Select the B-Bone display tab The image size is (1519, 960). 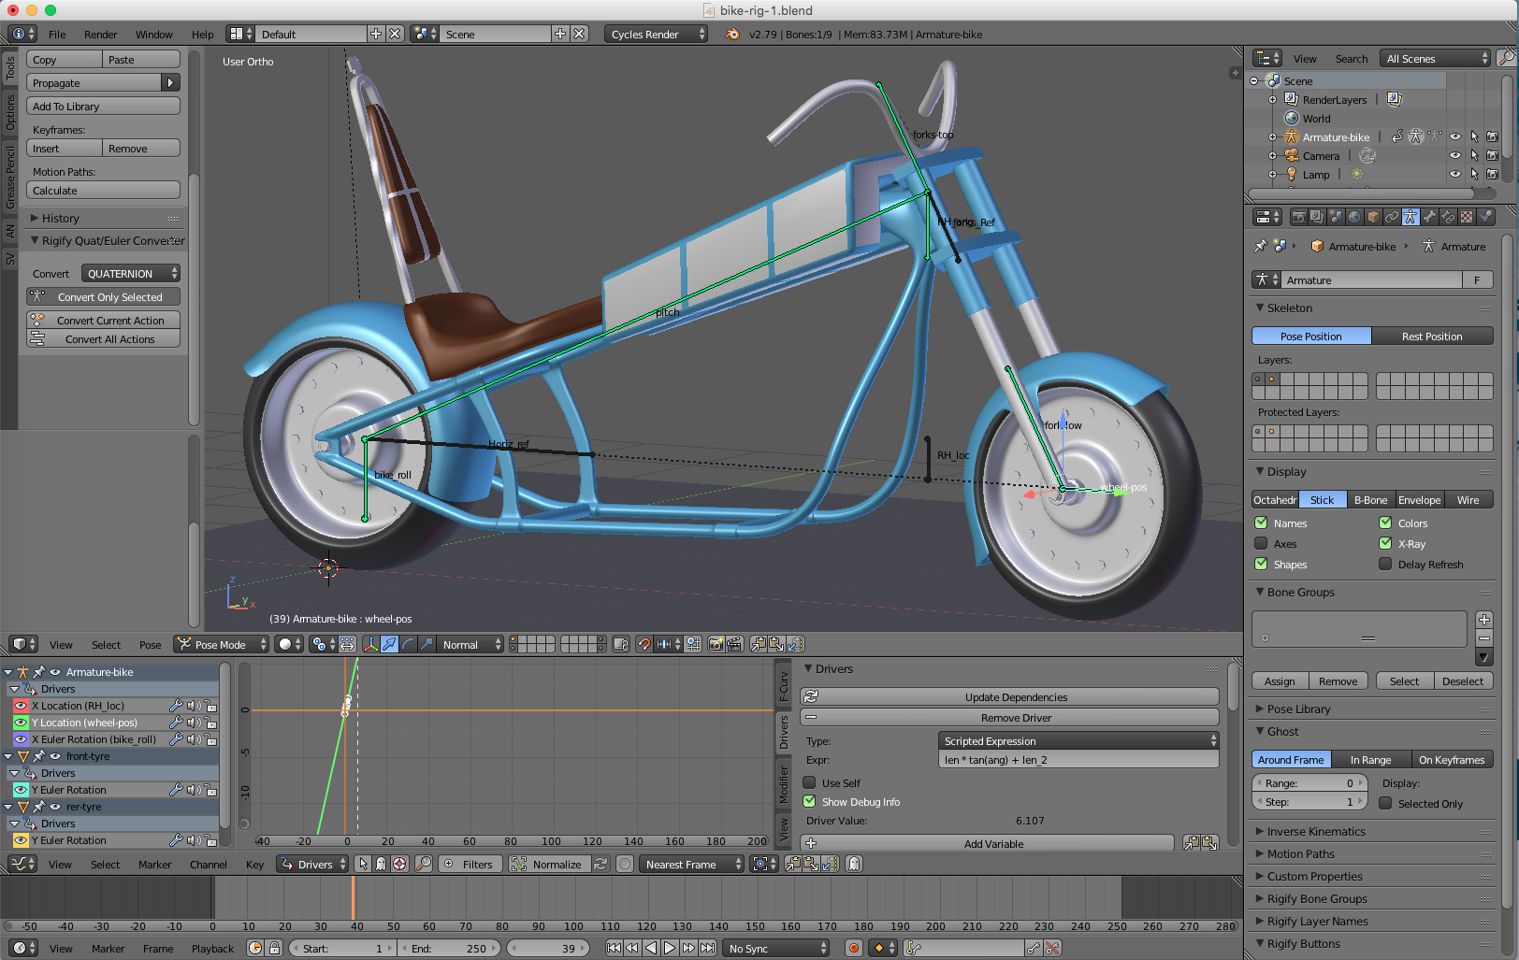coord(1370,500)
